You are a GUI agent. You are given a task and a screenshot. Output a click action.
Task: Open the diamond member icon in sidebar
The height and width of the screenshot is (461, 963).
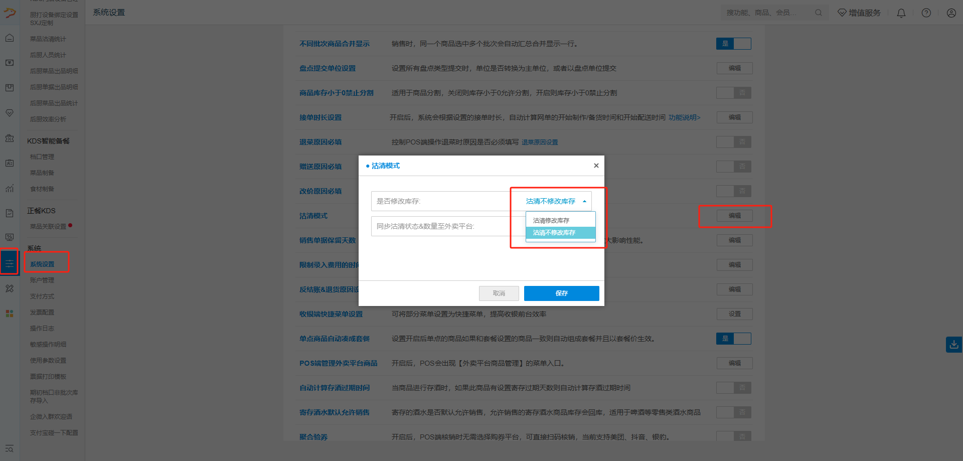pyautogui.click(x=10, y=113)
